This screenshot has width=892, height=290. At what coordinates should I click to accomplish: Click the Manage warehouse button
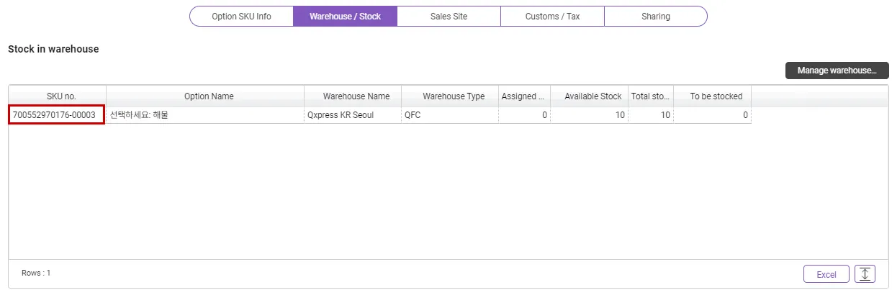pos(837,71)
